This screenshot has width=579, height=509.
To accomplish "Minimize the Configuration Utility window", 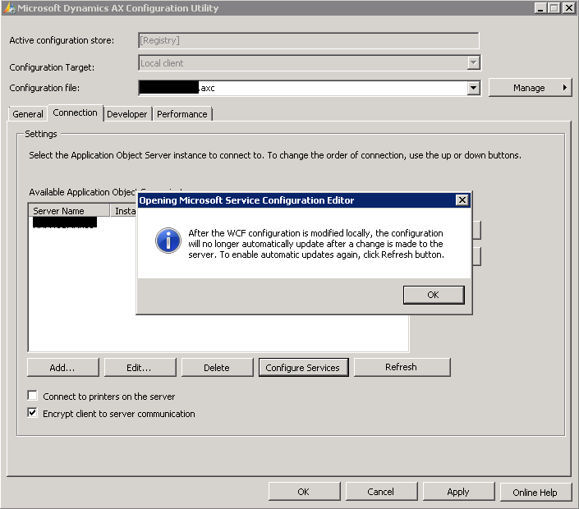I will tap(541, 7).
